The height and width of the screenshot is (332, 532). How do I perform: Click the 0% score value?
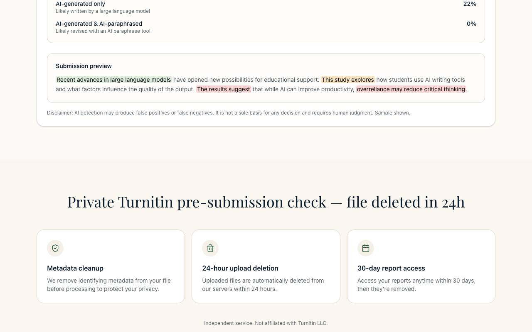[471, 24]
